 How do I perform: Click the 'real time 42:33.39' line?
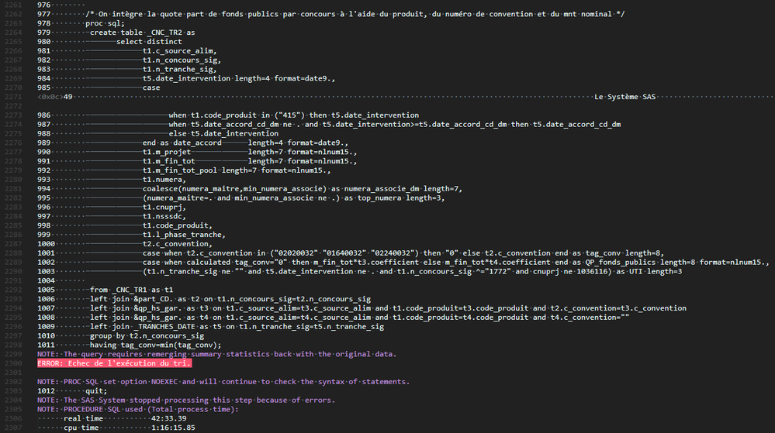(x=112, y=418)
